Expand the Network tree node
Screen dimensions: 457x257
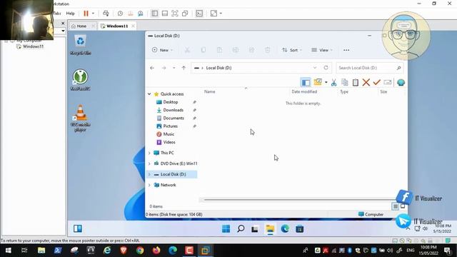pos(149,185)
